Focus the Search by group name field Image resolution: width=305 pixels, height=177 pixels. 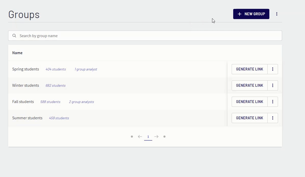point(145,36)
